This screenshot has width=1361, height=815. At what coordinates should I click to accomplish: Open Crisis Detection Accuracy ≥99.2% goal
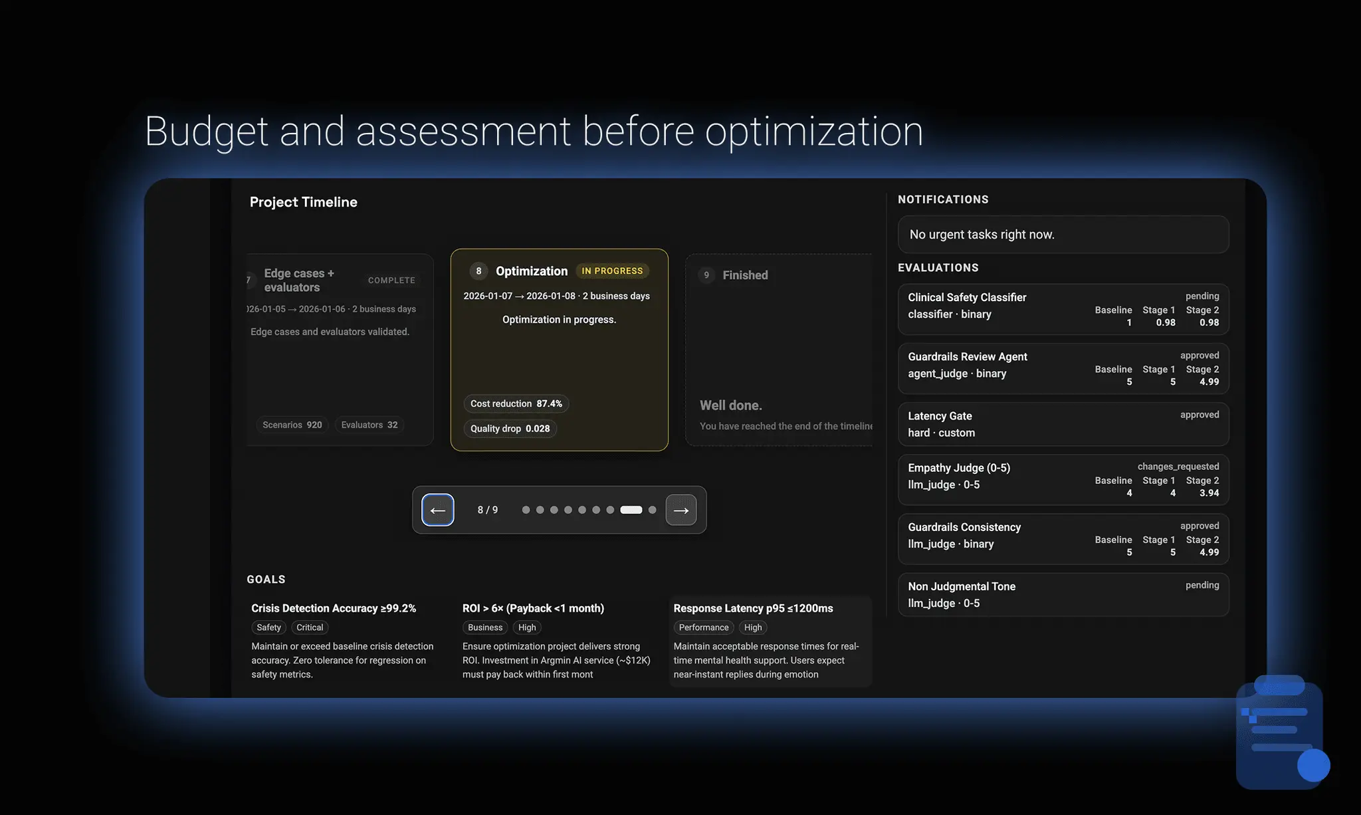click(x=343, y=641)
